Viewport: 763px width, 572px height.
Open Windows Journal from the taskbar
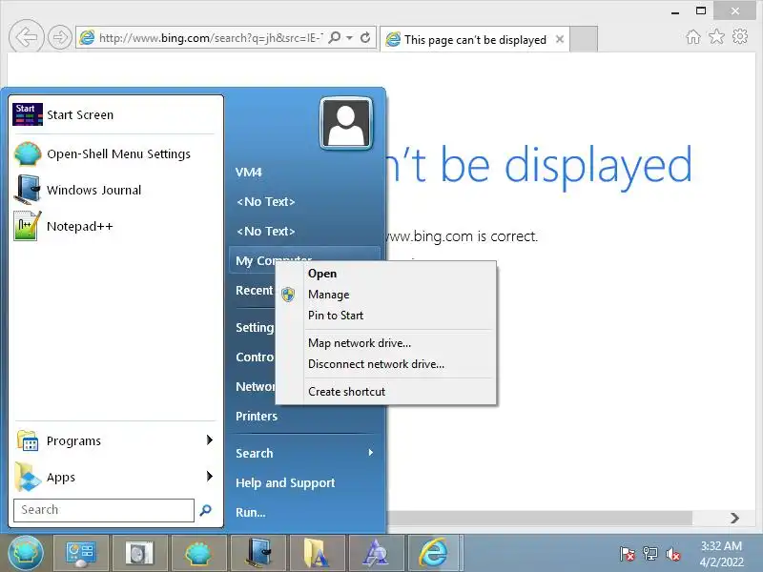click(x=258, y=554)
